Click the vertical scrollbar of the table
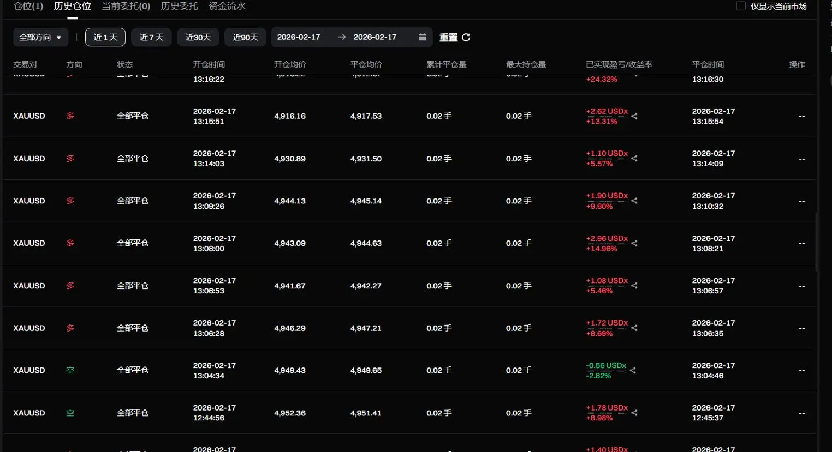Screen dimensions: 832x452 pos(817,243)
